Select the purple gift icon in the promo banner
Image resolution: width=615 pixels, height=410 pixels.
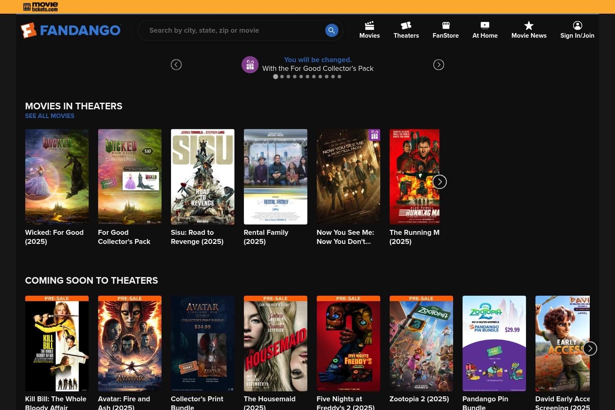click(x=250, y=65)
